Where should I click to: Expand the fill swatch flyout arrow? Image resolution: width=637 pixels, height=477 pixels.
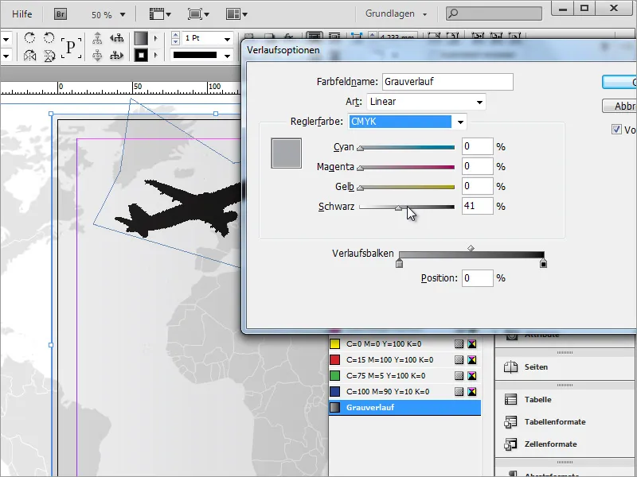pos(155,38)
